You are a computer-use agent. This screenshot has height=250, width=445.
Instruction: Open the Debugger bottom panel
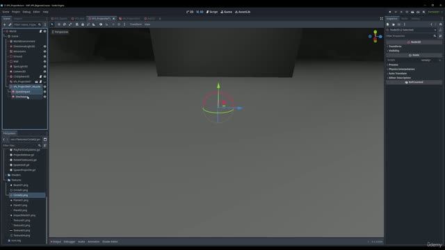coord(70,242)
